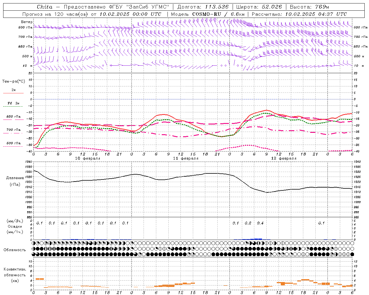Click the "(мм/1ч.)" units label

(15, 232)
